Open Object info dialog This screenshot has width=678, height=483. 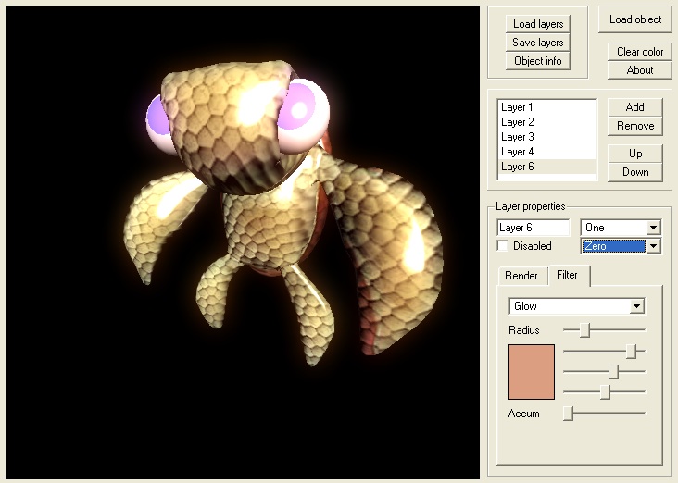pos(538,61)
